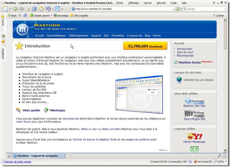Click the new tab page icon
The width and height of the screenshot is (230, 167).
(6, 9)
